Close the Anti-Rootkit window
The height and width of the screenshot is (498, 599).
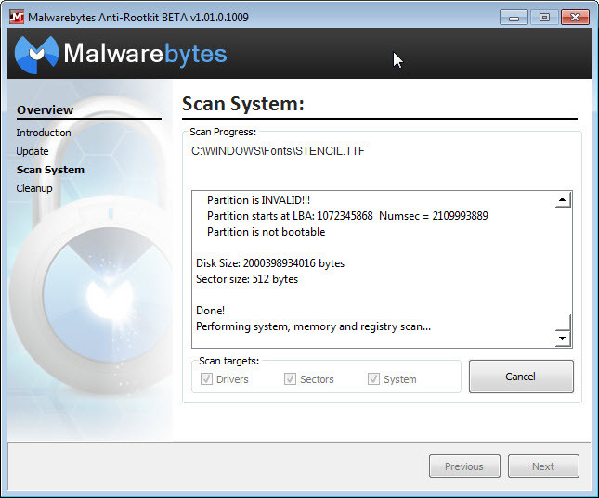pyautogui.click(x=575, y=18)
